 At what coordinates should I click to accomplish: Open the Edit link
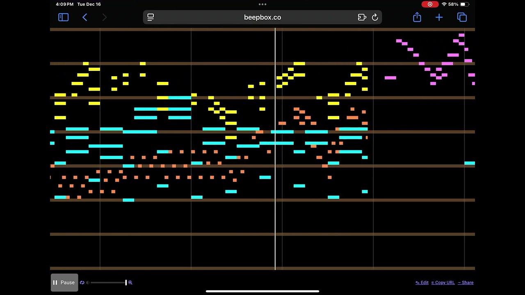(x=422, y=283)
